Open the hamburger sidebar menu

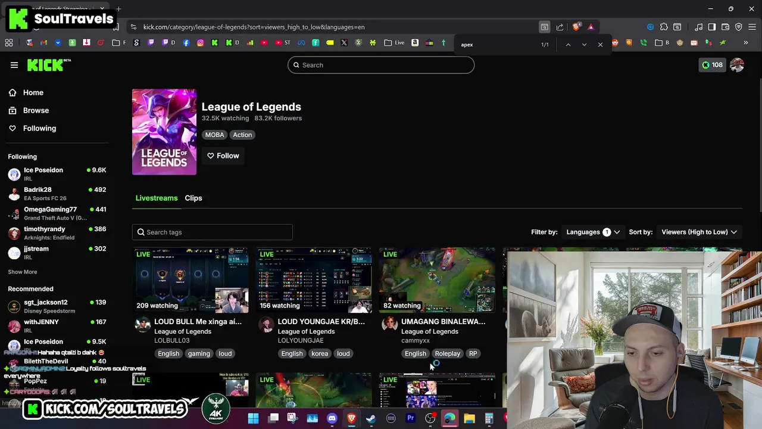(x=14, y=65)
